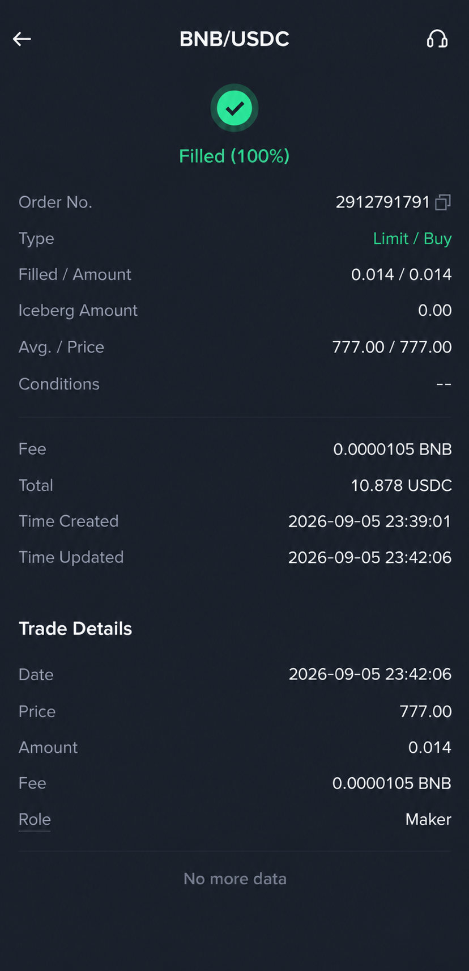Tap the Filled / Amount value

click(402, 275)
